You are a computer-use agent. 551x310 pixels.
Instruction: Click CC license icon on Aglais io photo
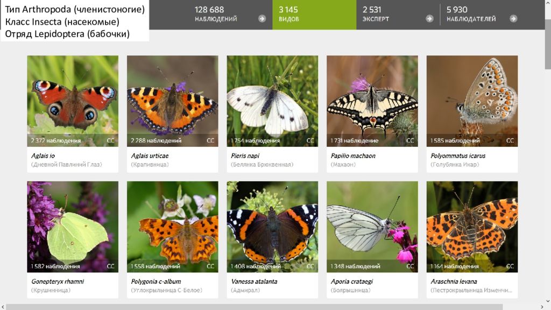pos(111,140)
